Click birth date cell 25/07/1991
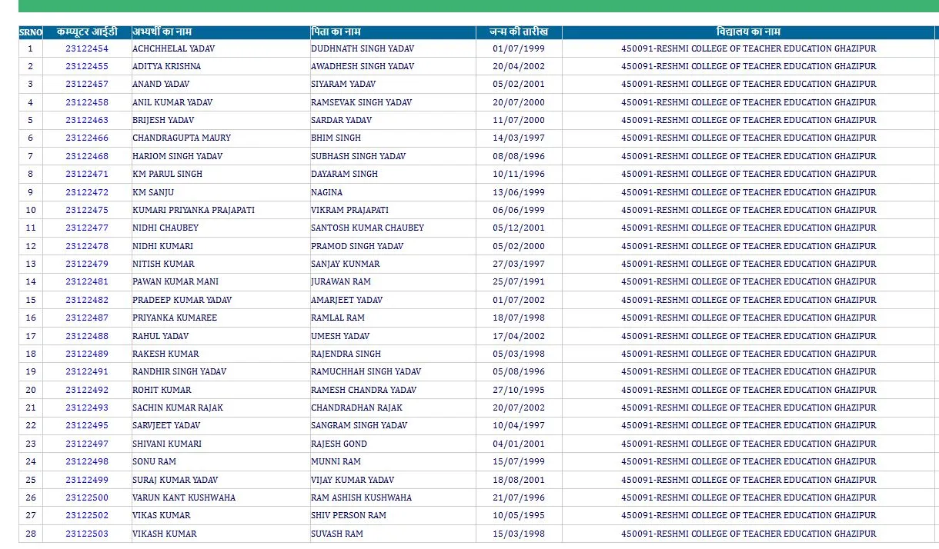Image resolution: width=939 pixels, height=549 pixels. [519, 282]
